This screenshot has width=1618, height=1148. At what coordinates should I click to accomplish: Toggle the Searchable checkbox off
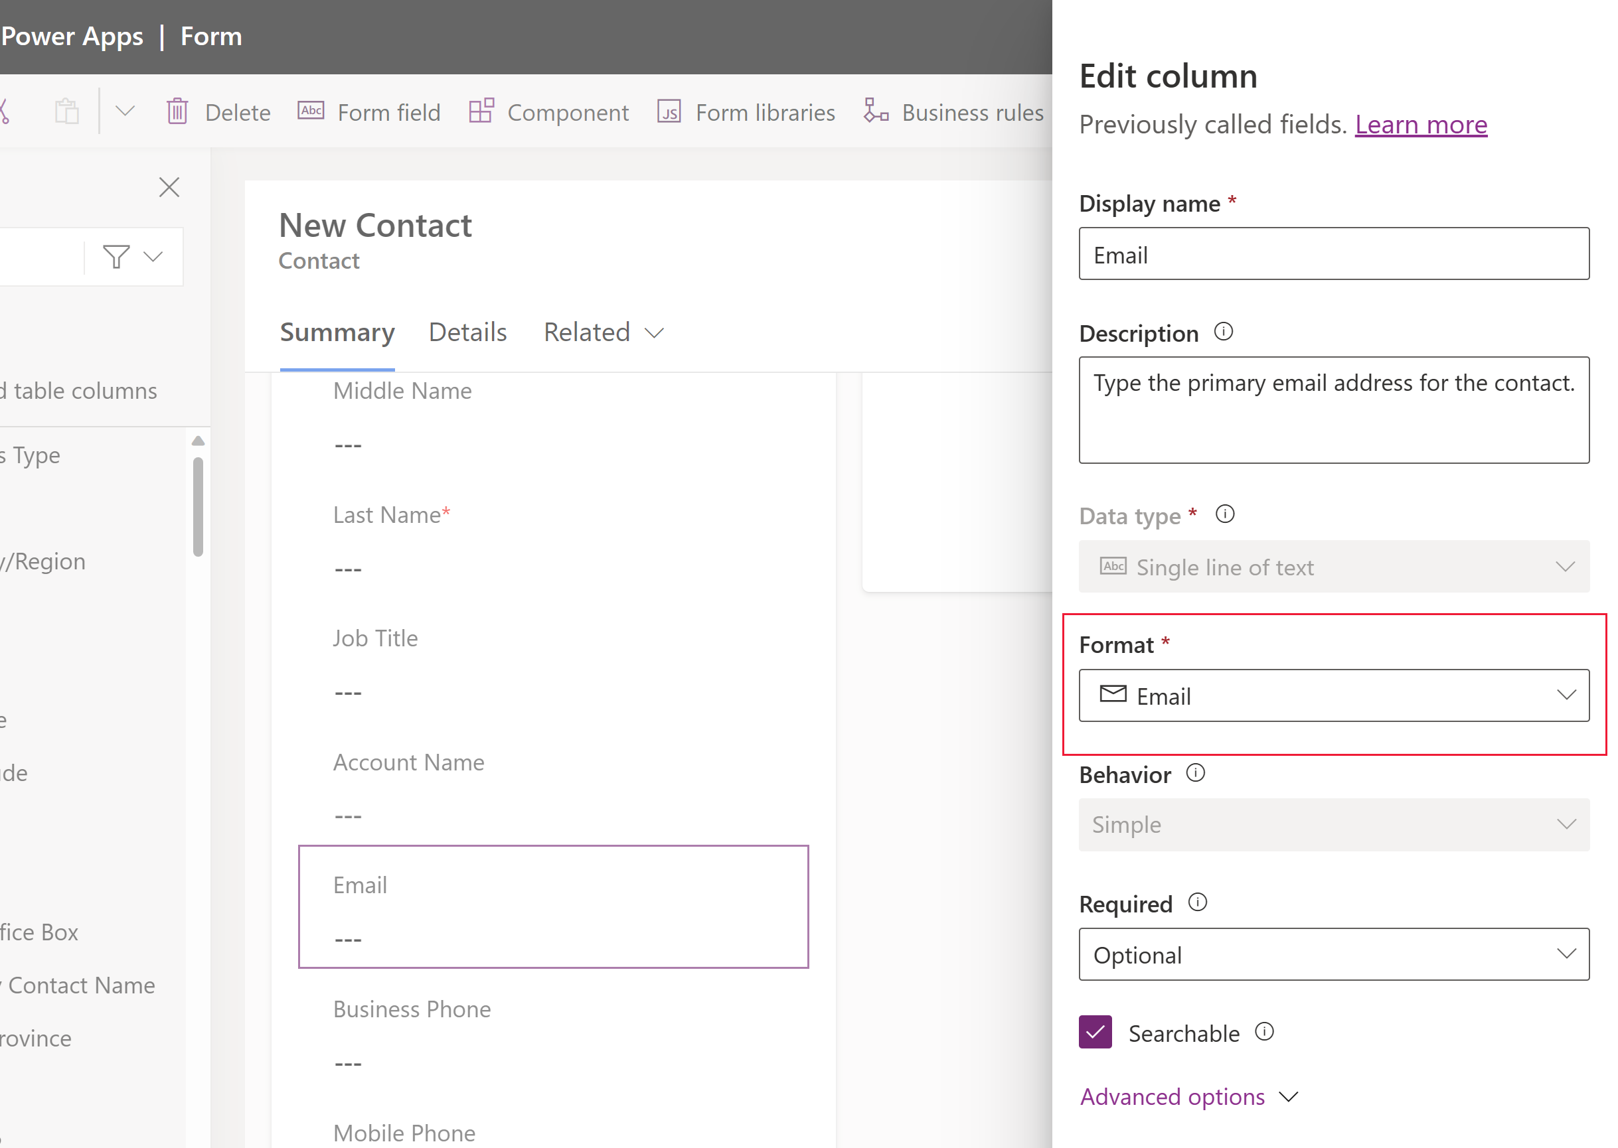[x=1095, y=1034]
